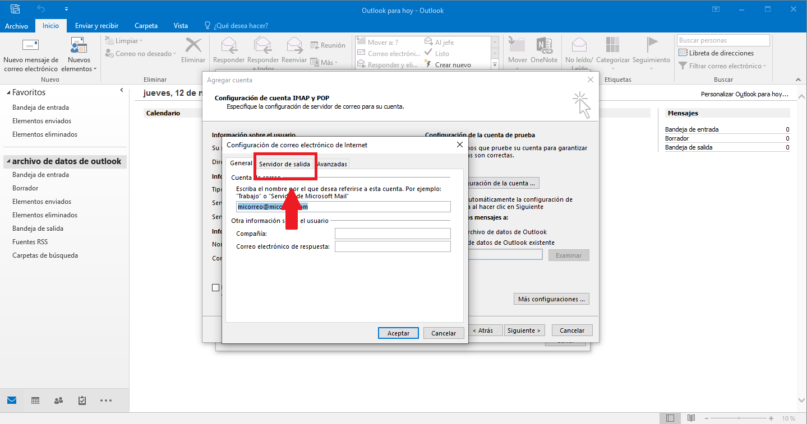
Task: Click the Eliminar X icon in ribbon
Action: click(193, 45)
